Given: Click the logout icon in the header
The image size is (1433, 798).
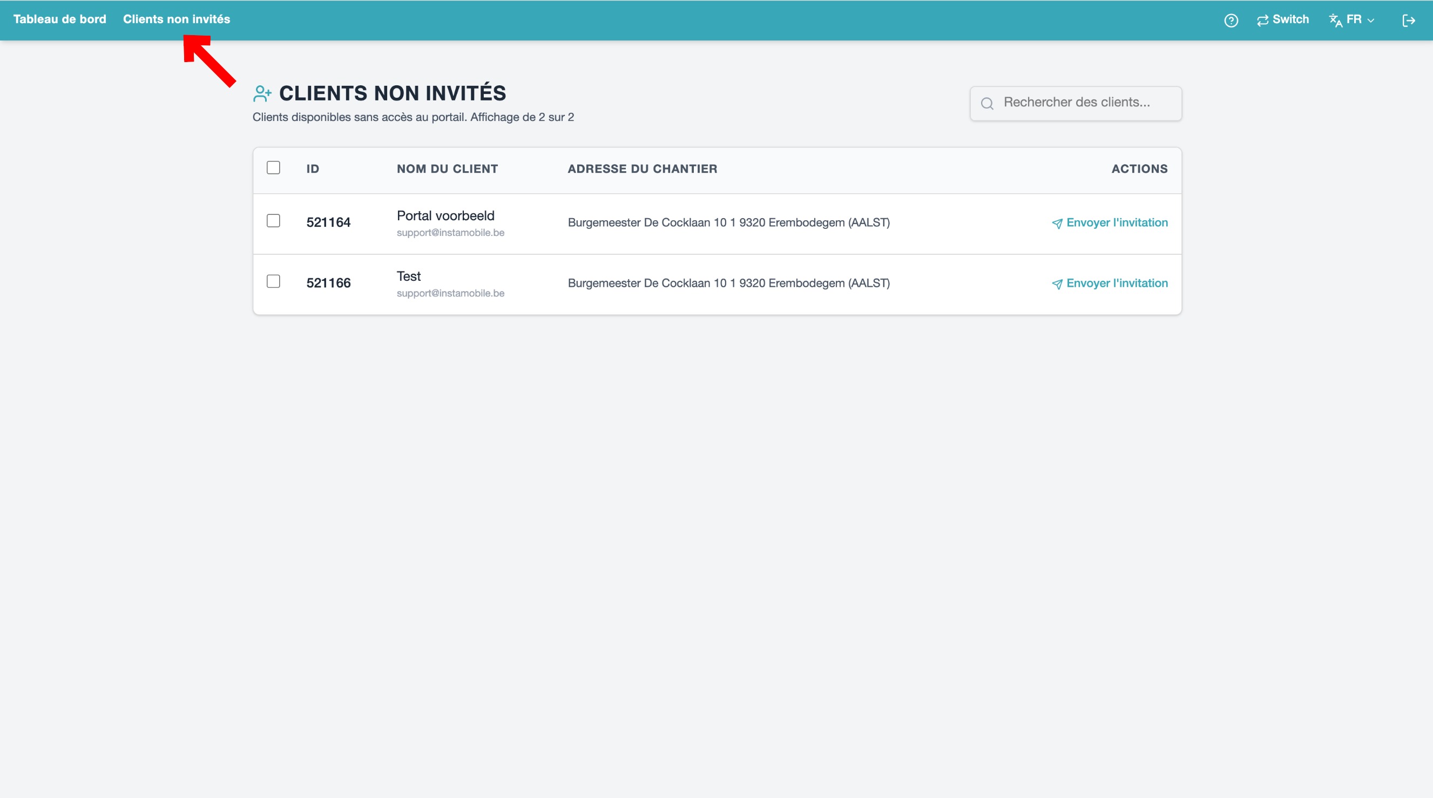Looking at the screenshot, I should (1409, 21).
